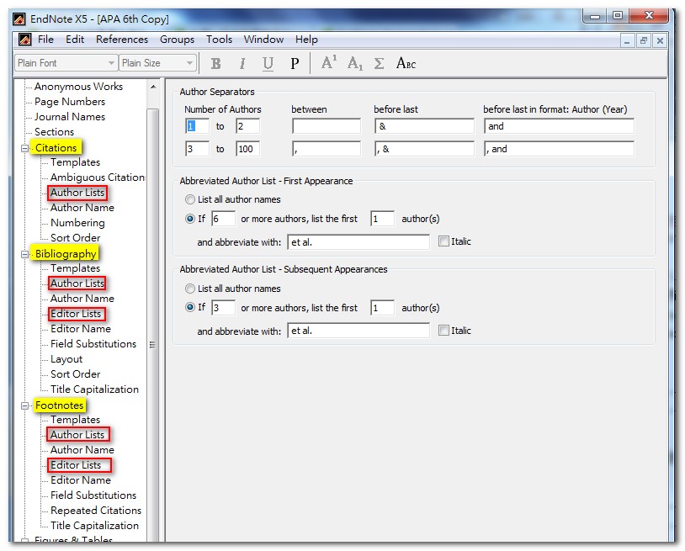685x551 pixels.
Task: Restore down the inner style document window
Action: click(x=644, y=40)
